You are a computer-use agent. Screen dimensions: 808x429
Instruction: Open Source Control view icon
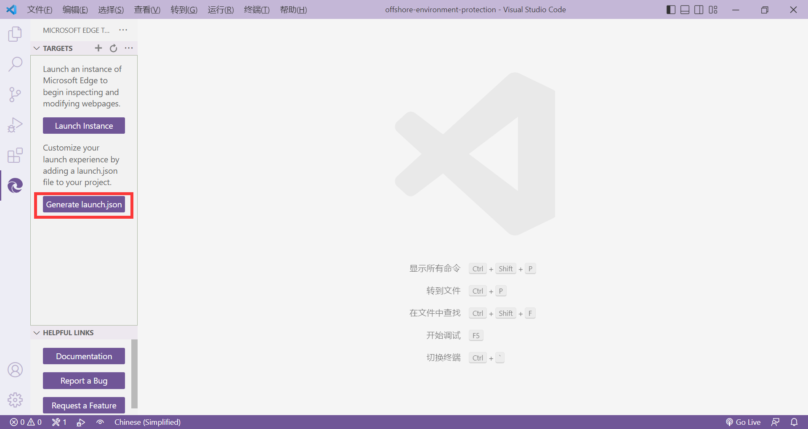coord(15,95)
